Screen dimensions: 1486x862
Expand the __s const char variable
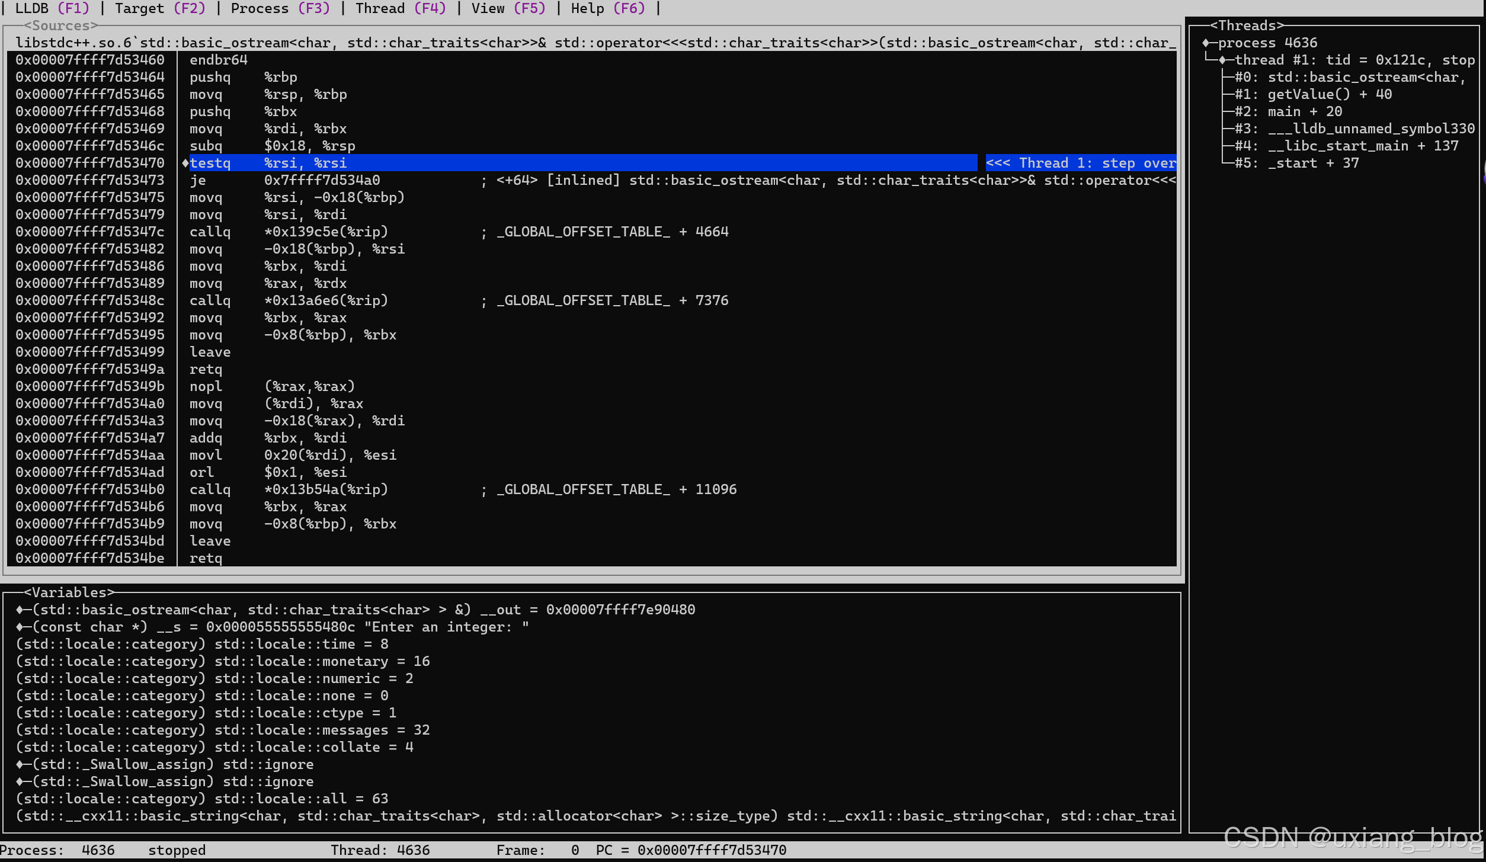coord(20,627)
